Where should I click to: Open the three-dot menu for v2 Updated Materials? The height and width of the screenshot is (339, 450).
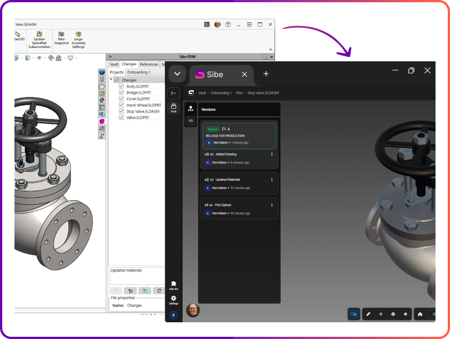(x=272, y=180)
